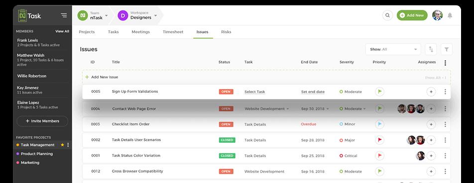
Task: Open issue Checklist Item Order
Action: click(x=130, y=124)
